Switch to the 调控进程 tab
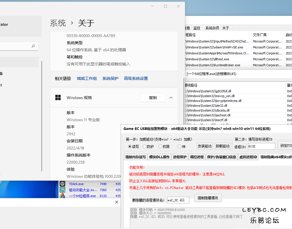Image resolution: width=292 pixels, height=229 pixels. coord(197,157)
